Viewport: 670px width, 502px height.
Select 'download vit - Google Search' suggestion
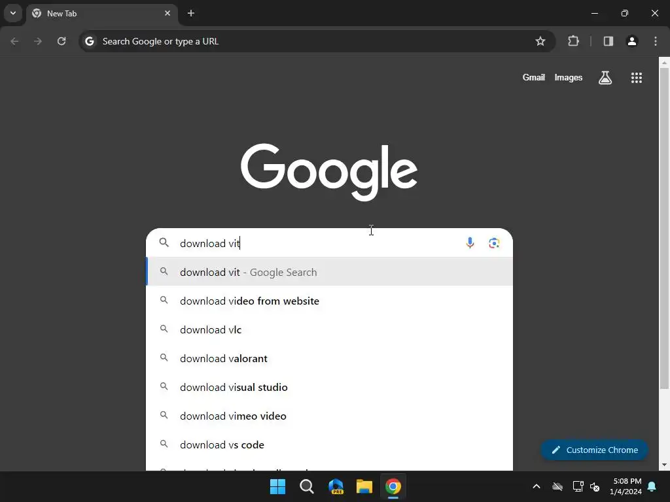(x=330, y=272)
